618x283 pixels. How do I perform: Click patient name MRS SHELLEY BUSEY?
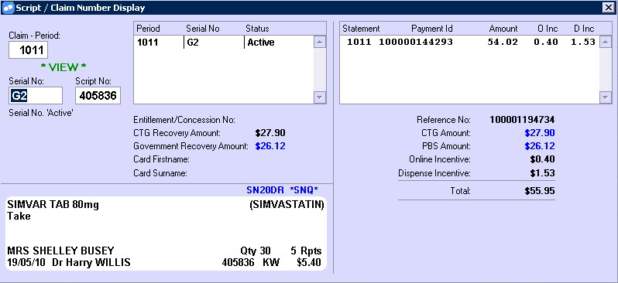click(x=60, y=251)
